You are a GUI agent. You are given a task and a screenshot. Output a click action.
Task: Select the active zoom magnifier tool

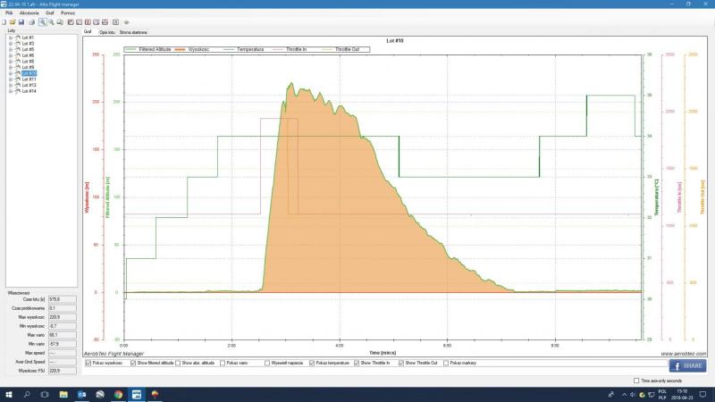pos(42,21)
